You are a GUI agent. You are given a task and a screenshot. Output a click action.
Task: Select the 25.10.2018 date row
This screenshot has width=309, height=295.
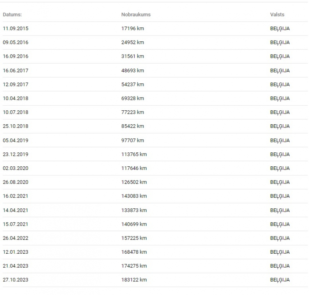15,126
